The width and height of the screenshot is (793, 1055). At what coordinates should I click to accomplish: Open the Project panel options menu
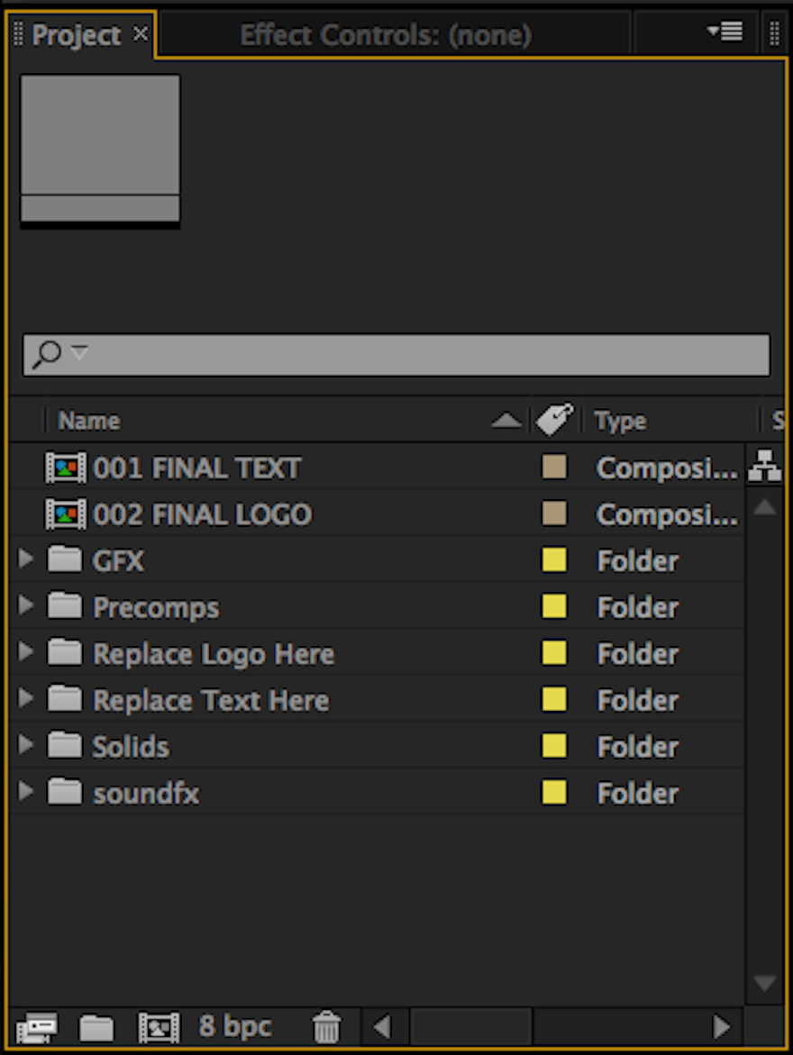coord(725,33)
